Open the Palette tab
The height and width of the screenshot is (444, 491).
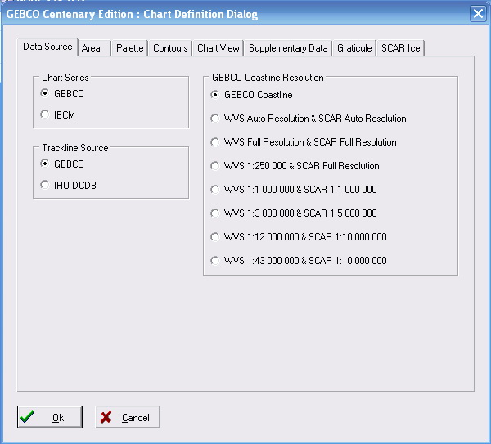tap(129, 48)
